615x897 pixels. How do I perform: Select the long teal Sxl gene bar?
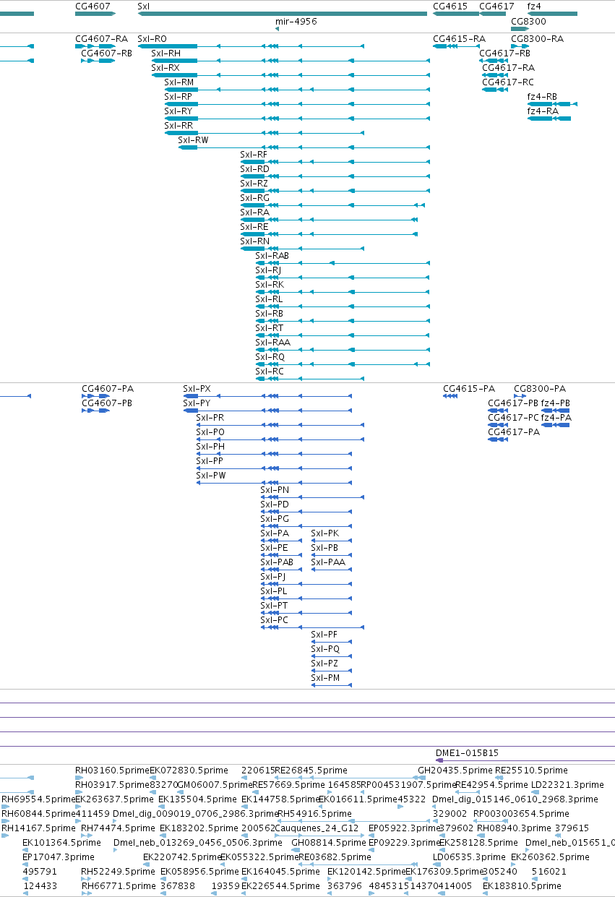(283, 14)
